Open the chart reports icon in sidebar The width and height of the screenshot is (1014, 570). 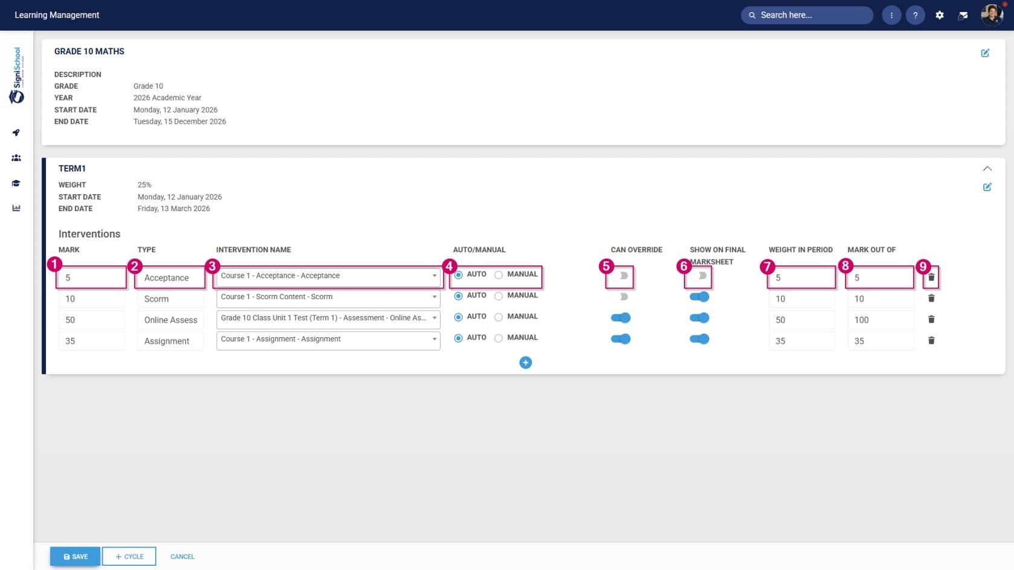pos(16,208)
